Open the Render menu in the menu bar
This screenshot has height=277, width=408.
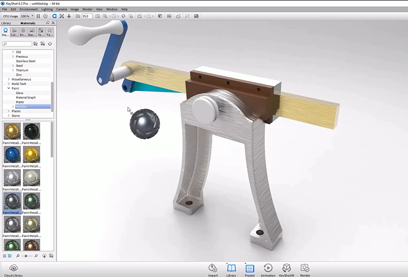[x=87, y=9]
